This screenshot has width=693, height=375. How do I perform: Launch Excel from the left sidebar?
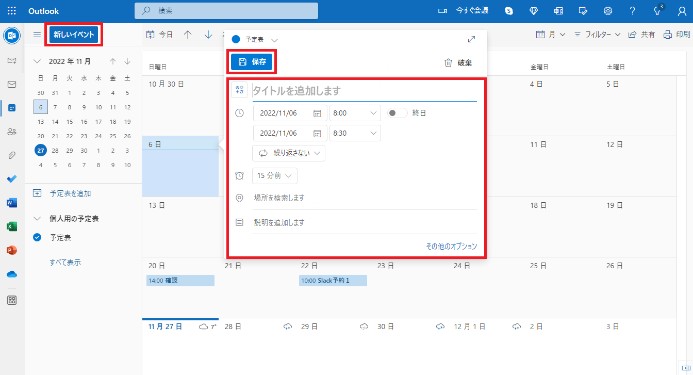(x=12, y=226)
